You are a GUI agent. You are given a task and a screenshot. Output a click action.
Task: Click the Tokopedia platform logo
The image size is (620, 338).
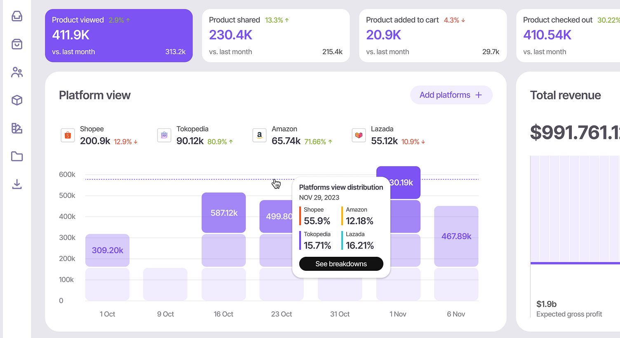point(164,135)
